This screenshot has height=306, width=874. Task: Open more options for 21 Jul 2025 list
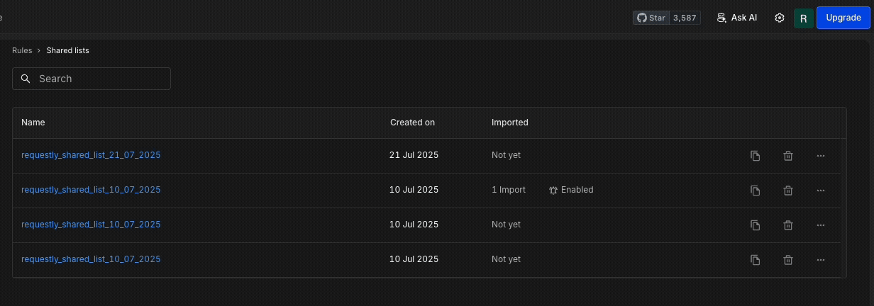[821, 156]
